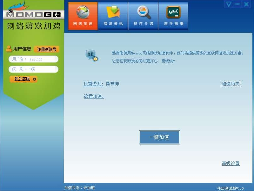Viewport: 254px width, 191px height.
Task: Click the hi! chat bubble icon
Action: 92,56
